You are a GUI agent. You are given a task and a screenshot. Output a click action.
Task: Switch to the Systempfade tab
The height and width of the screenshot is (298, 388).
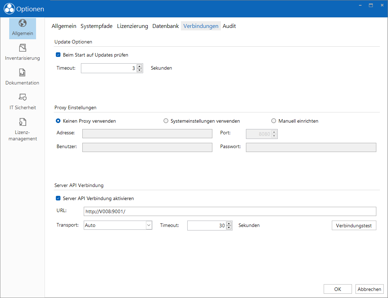click(x=96, y=26)
